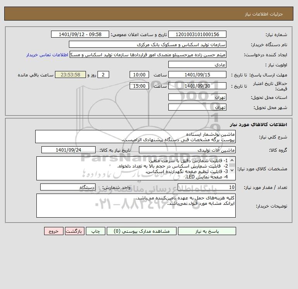298x289 pixels.
Task: Click delivery city field تهران
Action: [x=197, y=107]
